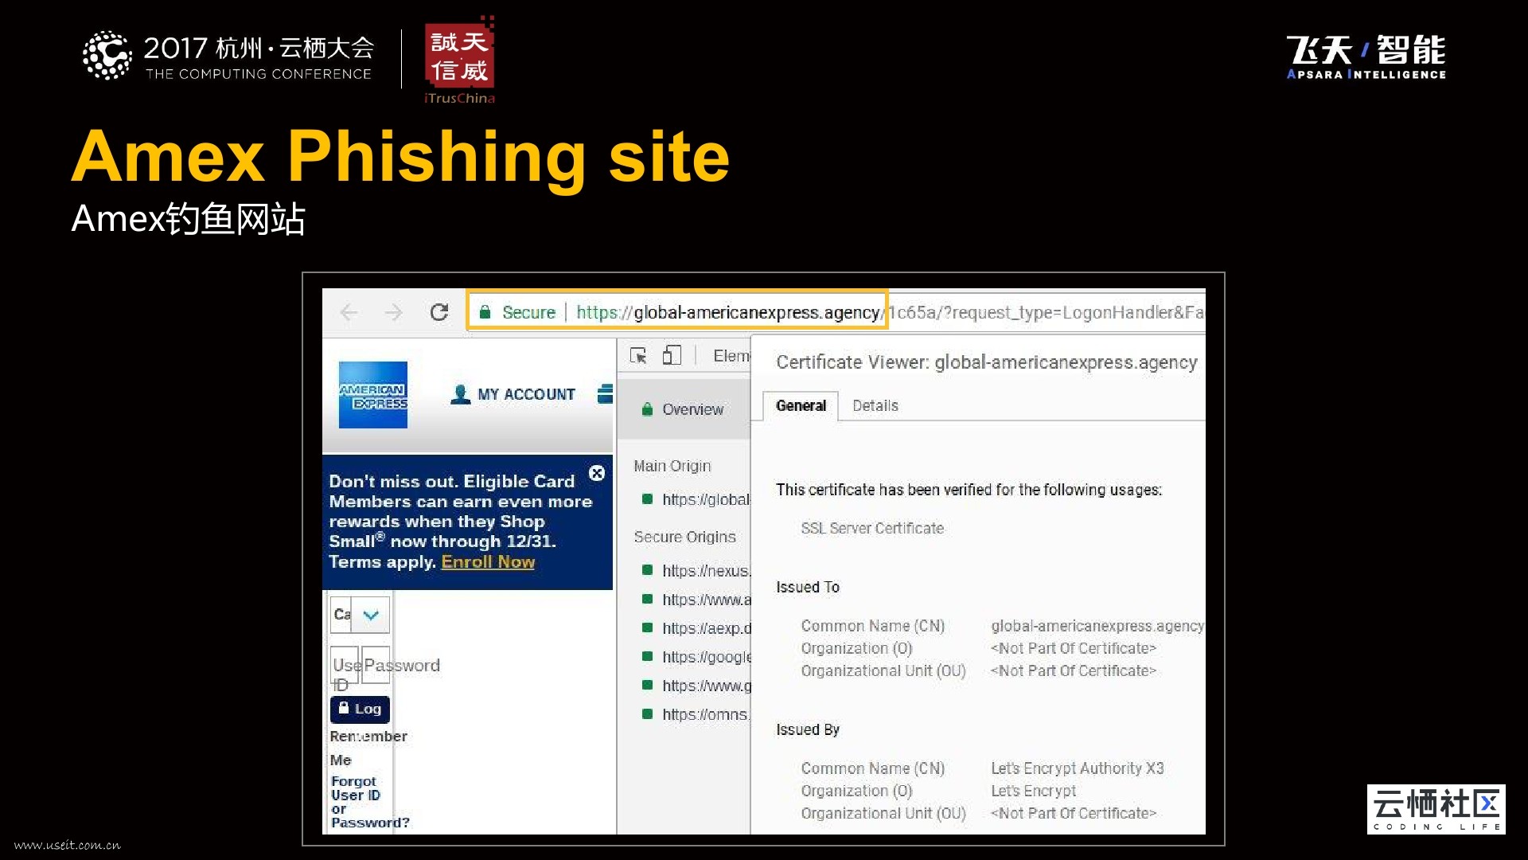Click Let's Encrypt Authority X3 value
This screenshot has height=860, width=1528.
point(1078,768)
